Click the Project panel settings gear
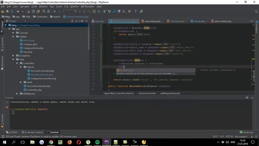 [82, 21]
